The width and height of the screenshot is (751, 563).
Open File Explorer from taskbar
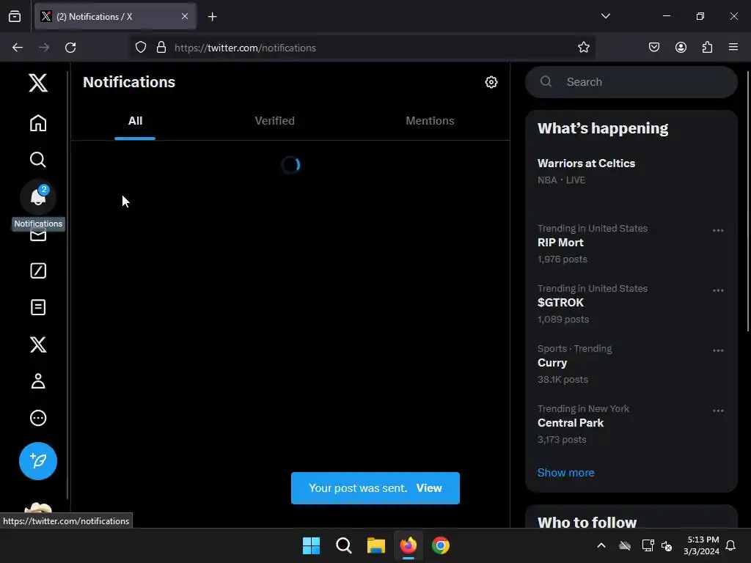point(376,545)
